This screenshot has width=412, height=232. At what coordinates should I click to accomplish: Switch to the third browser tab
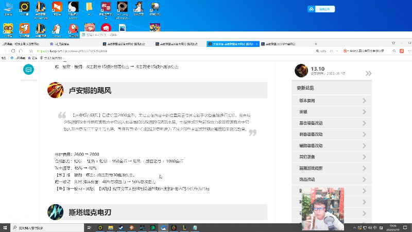[127, 44]
